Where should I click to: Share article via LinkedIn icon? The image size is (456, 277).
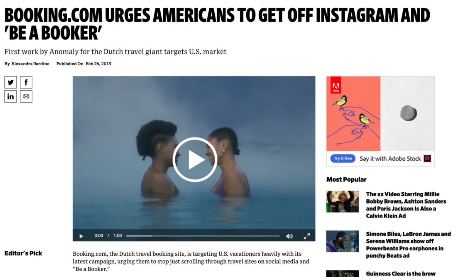click(x=10, y=97)
